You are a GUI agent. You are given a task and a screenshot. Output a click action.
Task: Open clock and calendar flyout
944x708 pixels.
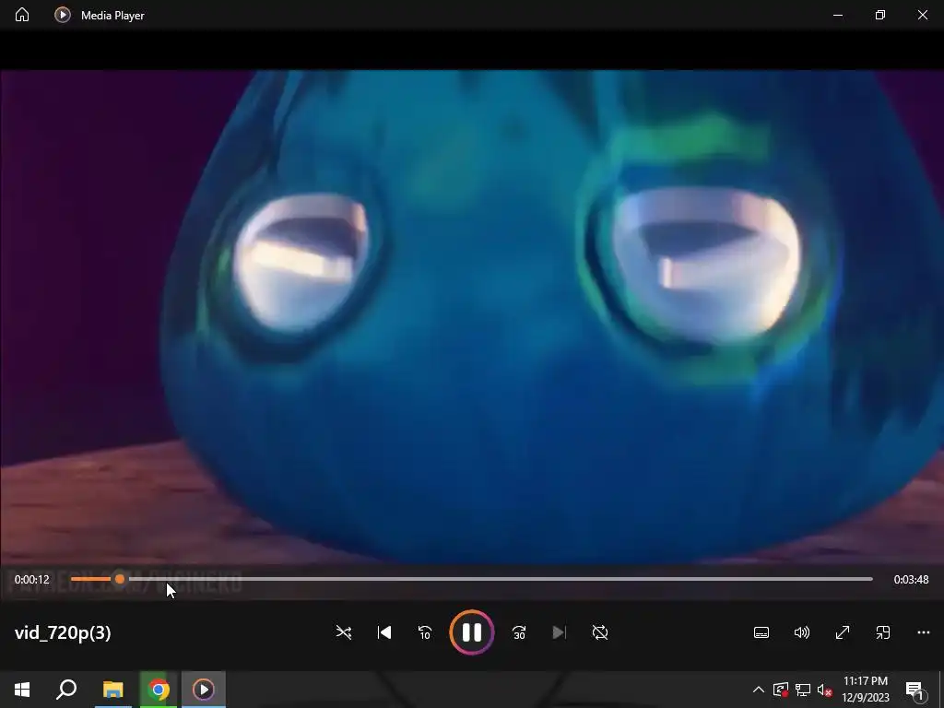pyautogui.click(x=865, y=690)
